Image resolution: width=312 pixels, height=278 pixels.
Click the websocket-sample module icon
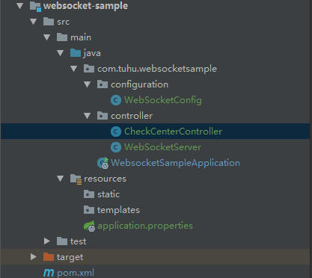[35, 6]
